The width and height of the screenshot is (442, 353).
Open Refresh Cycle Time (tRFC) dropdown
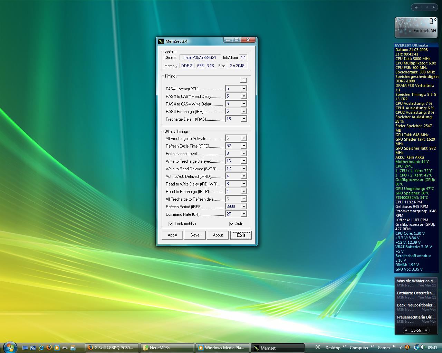pyautogui.click(x=244, y=146)
